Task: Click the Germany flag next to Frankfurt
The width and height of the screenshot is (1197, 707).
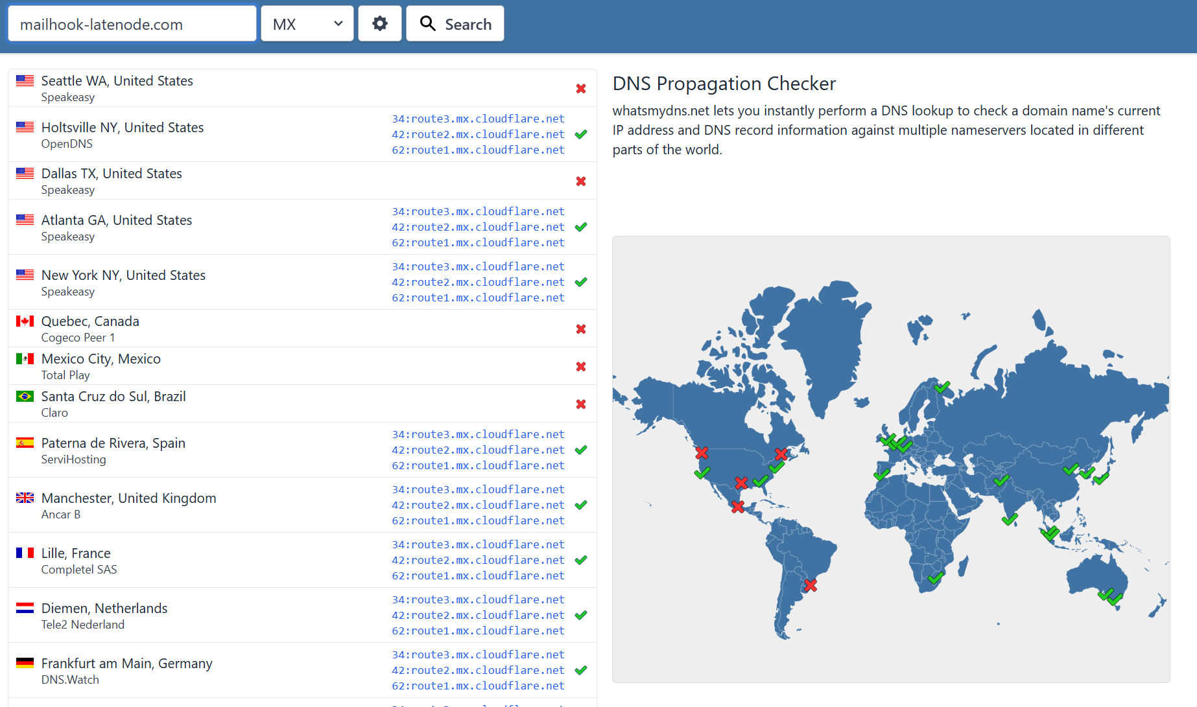Action: (25, 664)
